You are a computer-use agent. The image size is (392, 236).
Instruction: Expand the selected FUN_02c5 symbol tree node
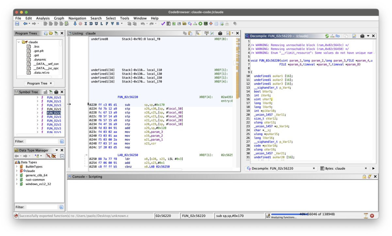pyautogui.click(x=37, y=113)
